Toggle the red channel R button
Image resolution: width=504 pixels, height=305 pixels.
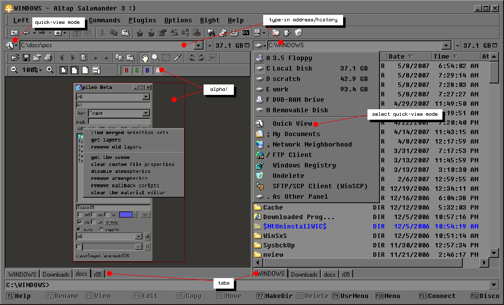(127, 71)
